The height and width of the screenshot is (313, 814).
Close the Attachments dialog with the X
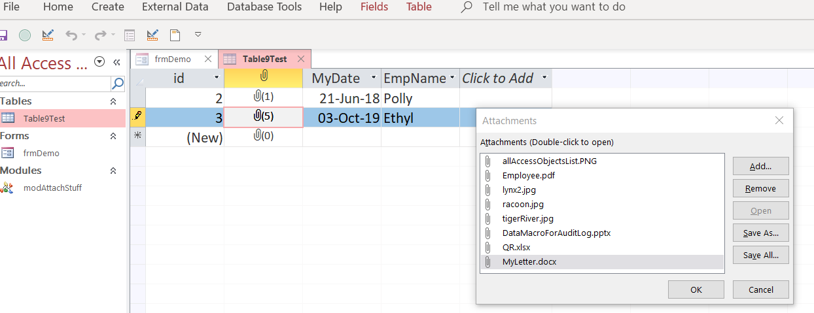(x=779, y=120)
